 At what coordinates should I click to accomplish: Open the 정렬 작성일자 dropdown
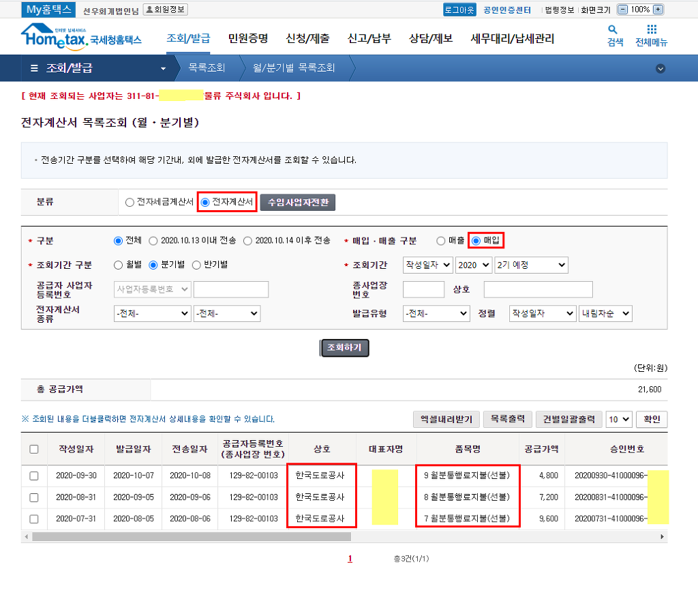pyautogui.click(x=543, y=314)
